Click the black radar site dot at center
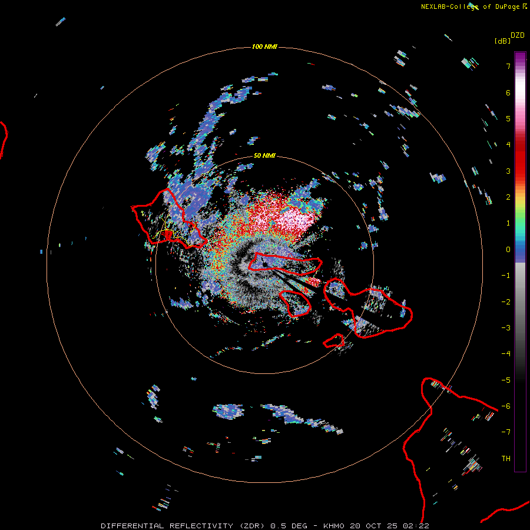 (265, 264)
